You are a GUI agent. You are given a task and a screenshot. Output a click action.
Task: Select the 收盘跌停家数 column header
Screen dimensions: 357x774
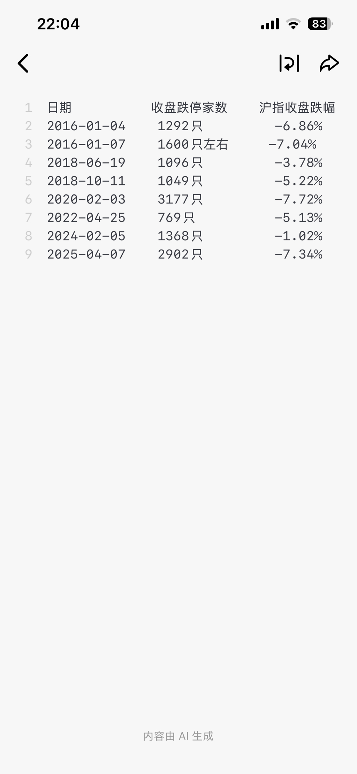click(189, 108)
